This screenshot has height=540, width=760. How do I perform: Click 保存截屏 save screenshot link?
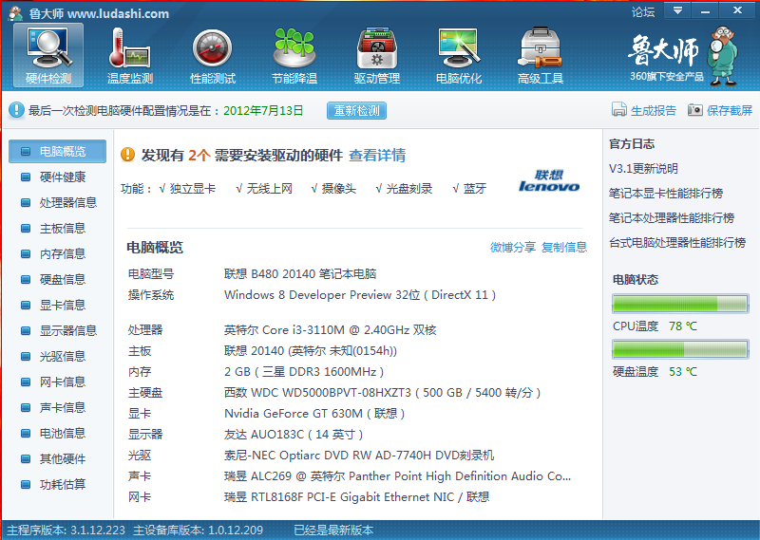click(730, 110)
